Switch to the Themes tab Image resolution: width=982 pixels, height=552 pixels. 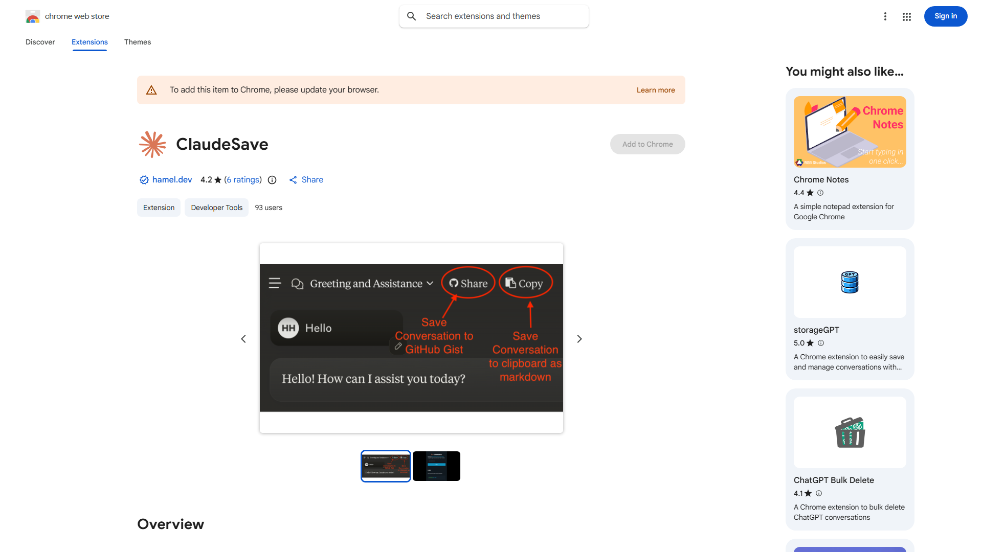(x=137, y=42)
